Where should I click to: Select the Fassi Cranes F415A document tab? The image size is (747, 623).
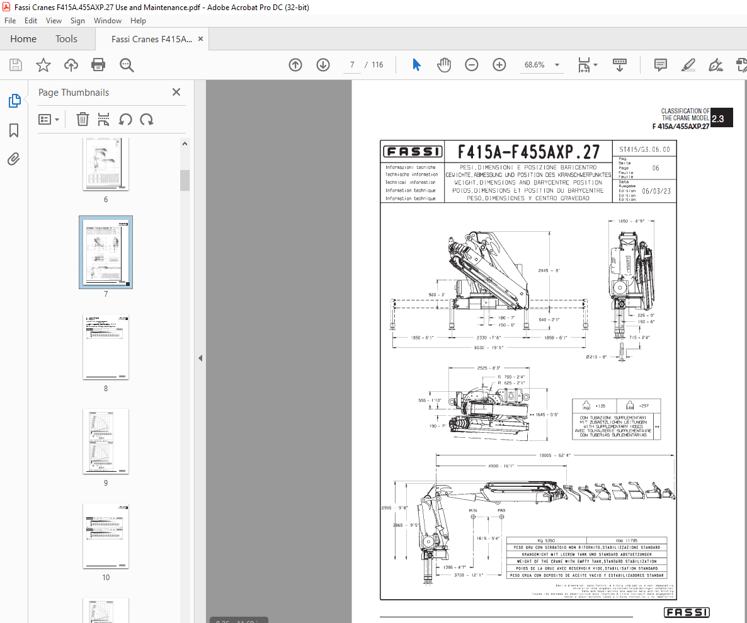[152, 39]
